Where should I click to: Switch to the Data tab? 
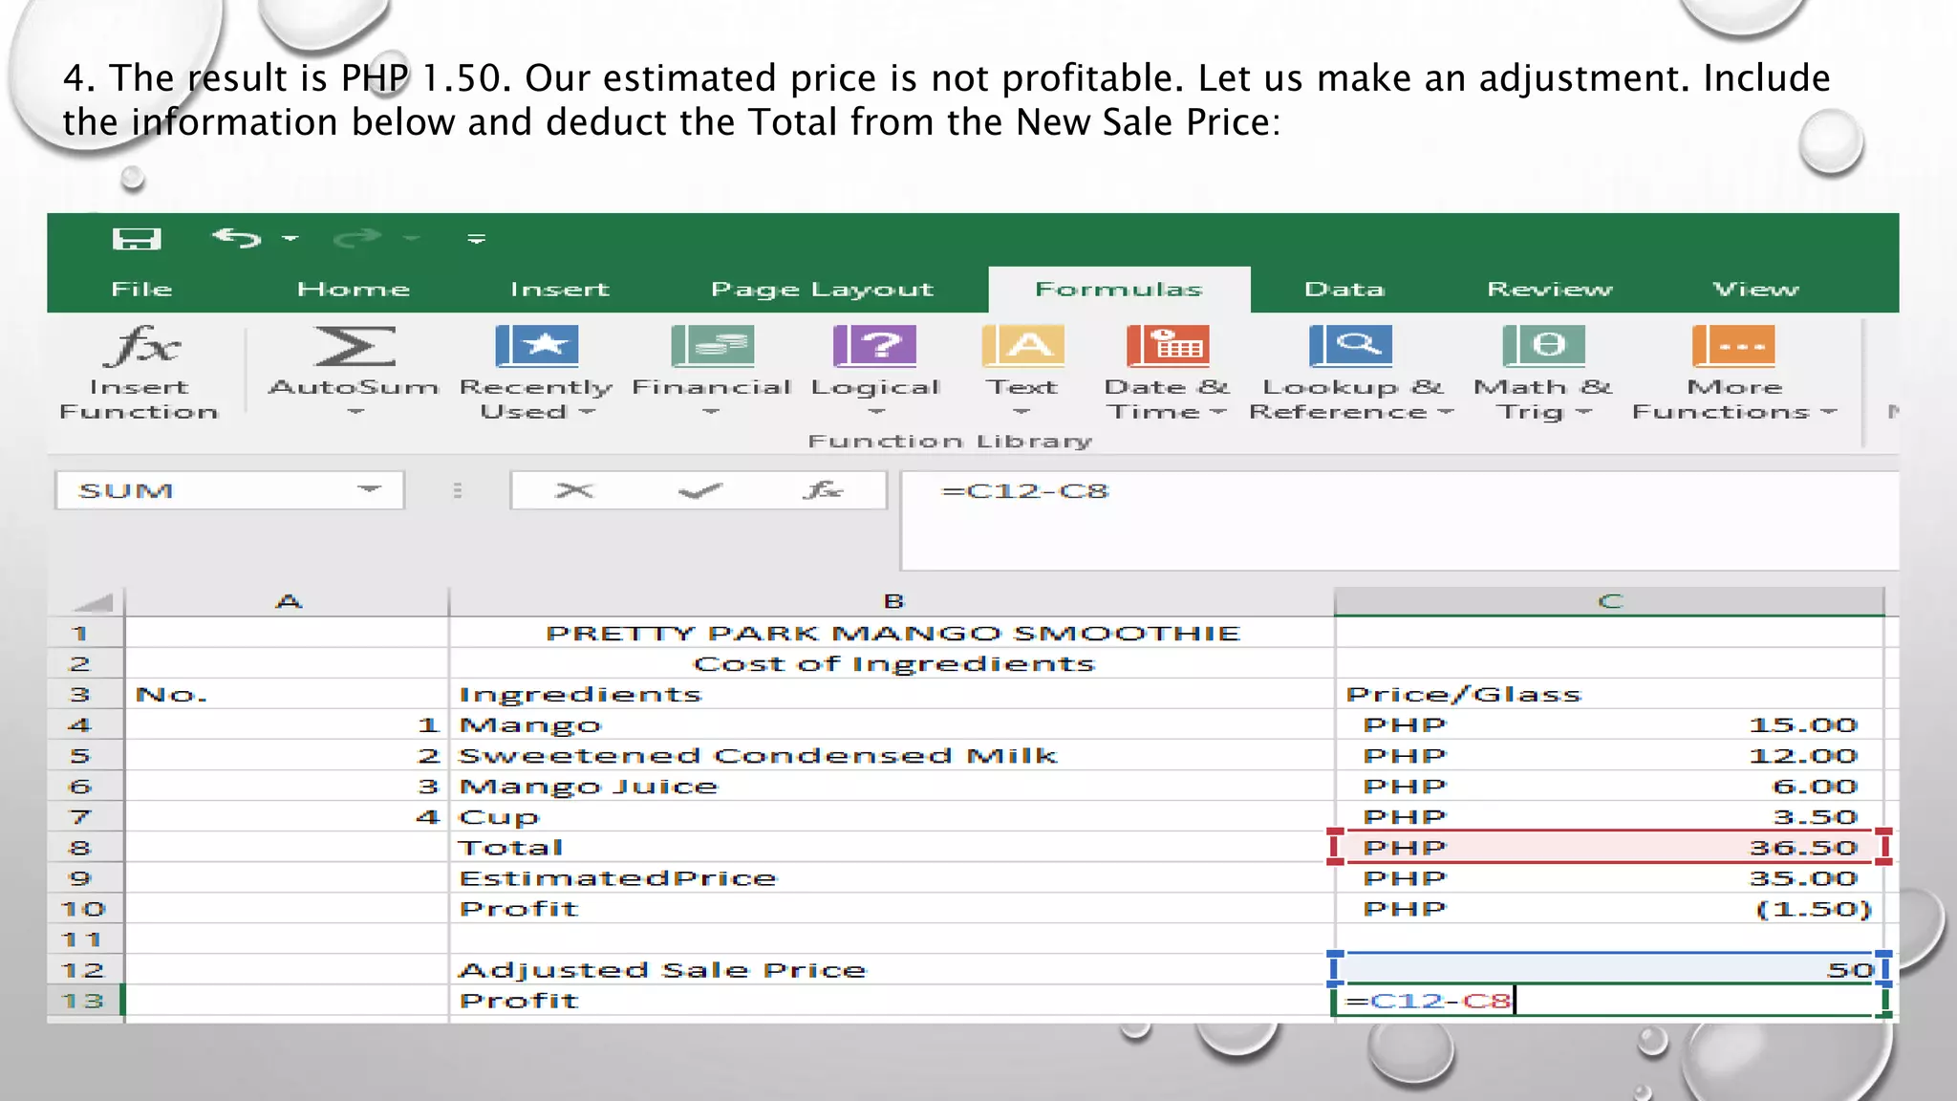pyautogui.click(x=1344, y=289)
